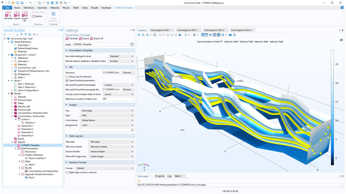
Task: Toggle Right align numeric columns checkbox
Action: (x=67, y=172)
